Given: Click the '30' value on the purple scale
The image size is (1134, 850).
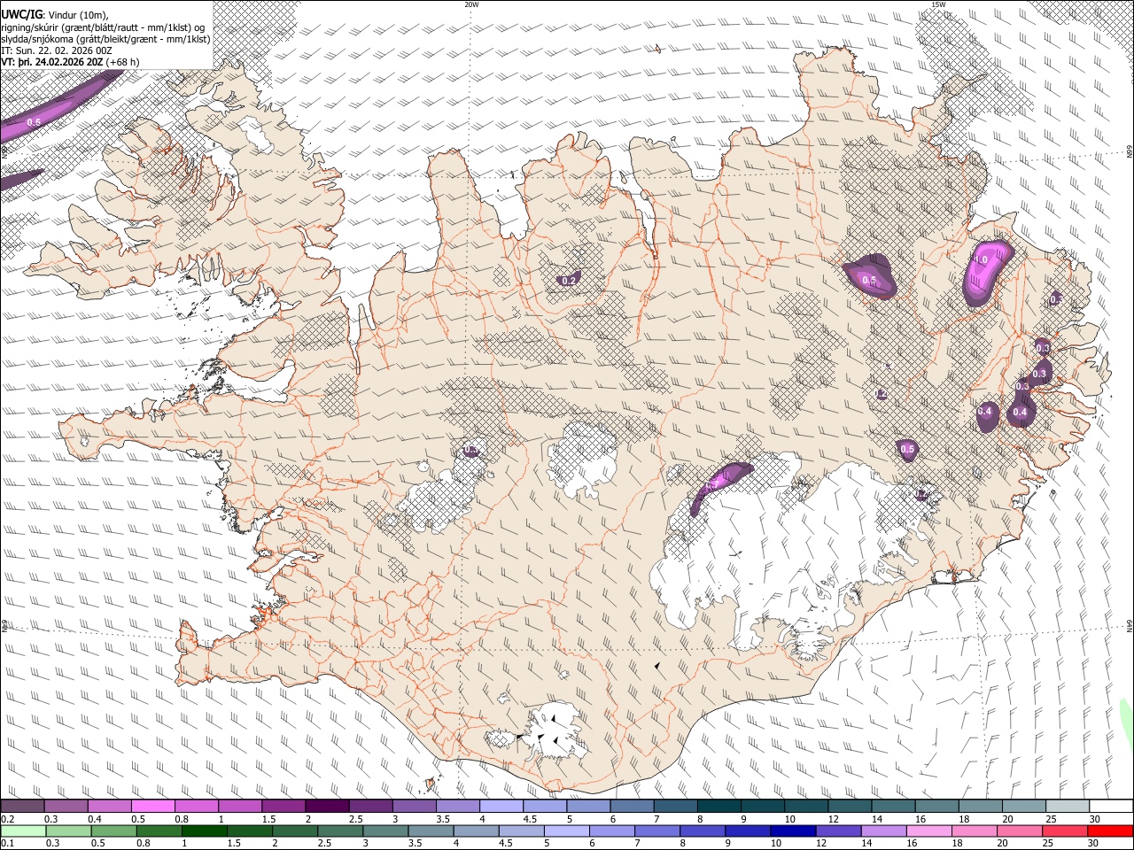Looking at the screenshot, I should tap(1095, 819).
